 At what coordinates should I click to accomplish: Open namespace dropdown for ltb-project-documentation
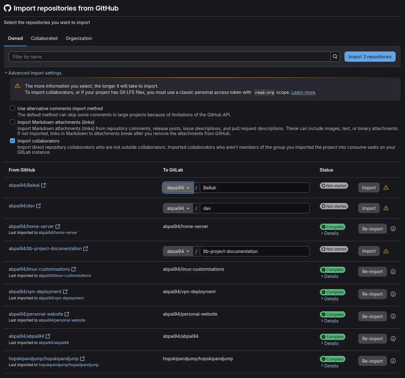[178, 251]
